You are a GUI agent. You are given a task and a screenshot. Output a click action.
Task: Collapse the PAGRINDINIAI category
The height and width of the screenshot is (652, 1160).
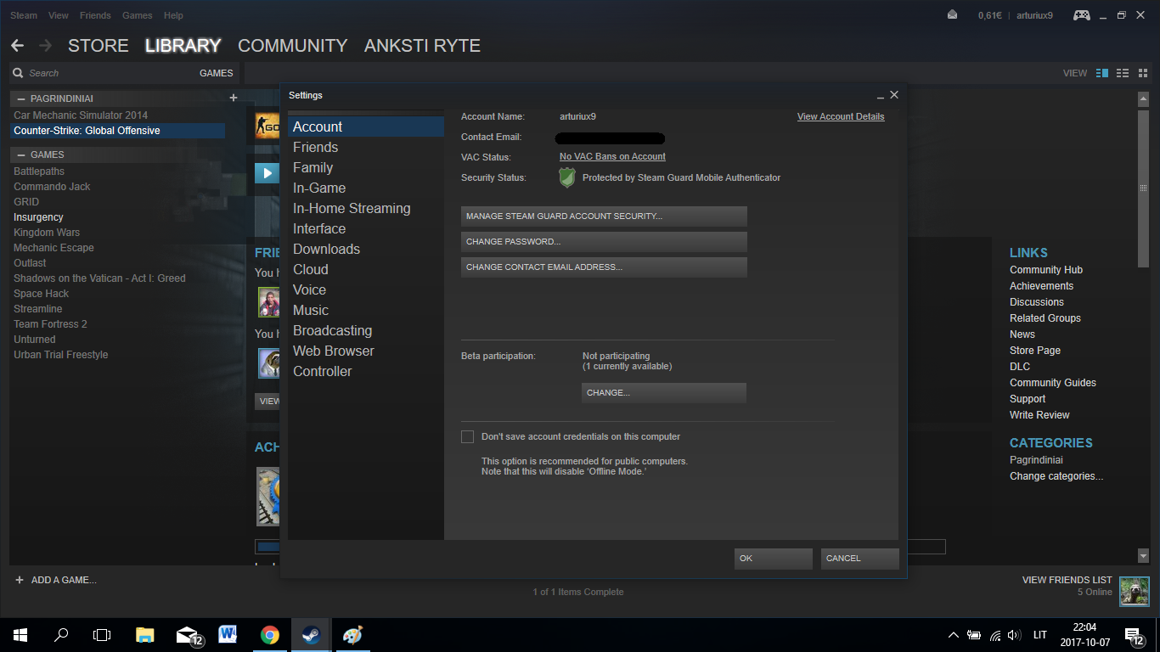coord(21,98)
